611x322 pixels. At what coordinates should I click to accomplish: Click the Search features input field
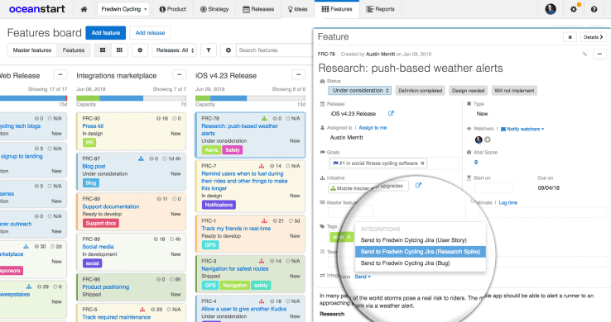[274, 50]
